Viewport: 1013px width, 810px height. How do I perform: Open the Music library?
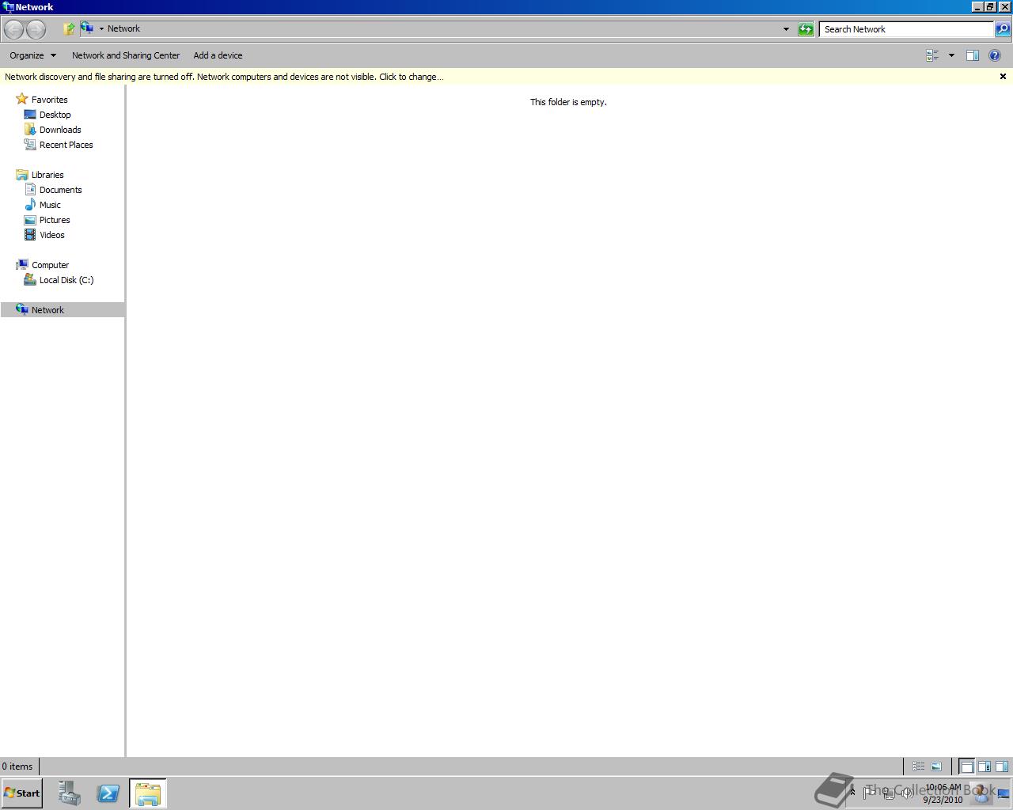pyautogui.click(x=50, y=205)
